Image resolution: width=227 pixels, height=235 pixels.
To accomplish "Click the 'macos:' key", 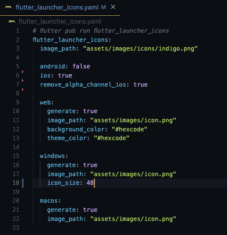I will click(50, 201).
